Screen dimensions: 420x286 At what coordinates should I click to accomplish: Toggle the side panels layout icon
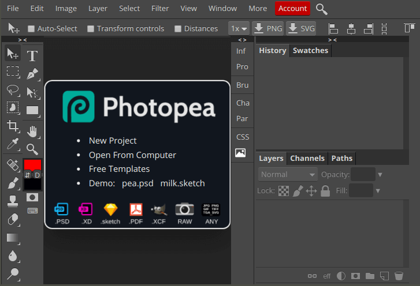(x=409, y=28)
